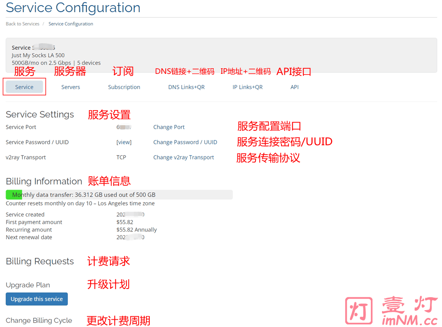Screen dimensions: 442x327
Task: Switch to the API tab
Action: point(294,87)
